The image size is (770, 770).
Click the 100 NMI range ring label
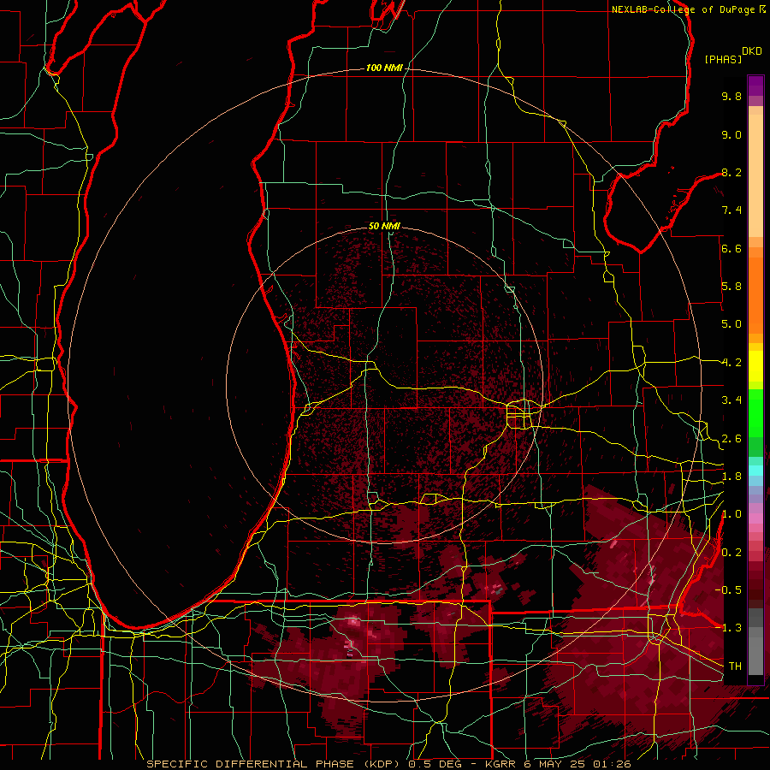click(384, 68)
